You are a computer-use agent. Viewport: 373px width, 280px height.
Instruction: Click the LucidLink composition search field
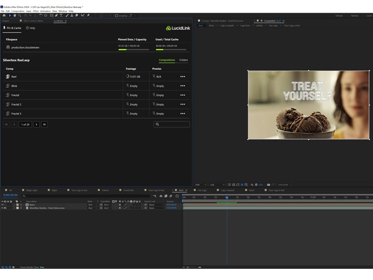click(x=172, y=124)
